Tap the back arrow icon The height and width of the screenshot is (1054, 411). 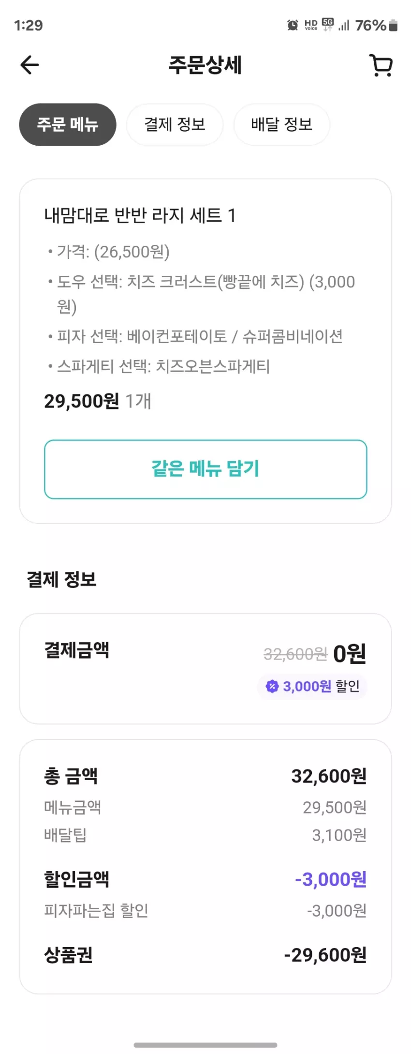(x=29, y=65)
